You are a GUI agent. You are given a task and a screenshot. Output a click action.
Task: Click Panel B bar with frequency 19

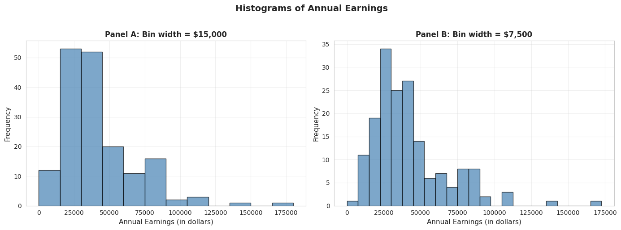coord(374,162)
